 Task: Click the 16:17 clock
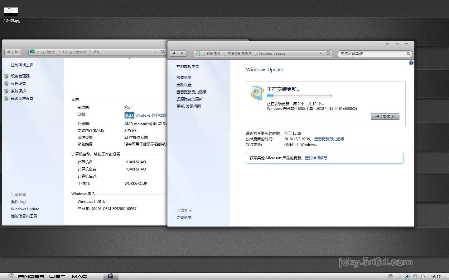[x=436, y=277]
